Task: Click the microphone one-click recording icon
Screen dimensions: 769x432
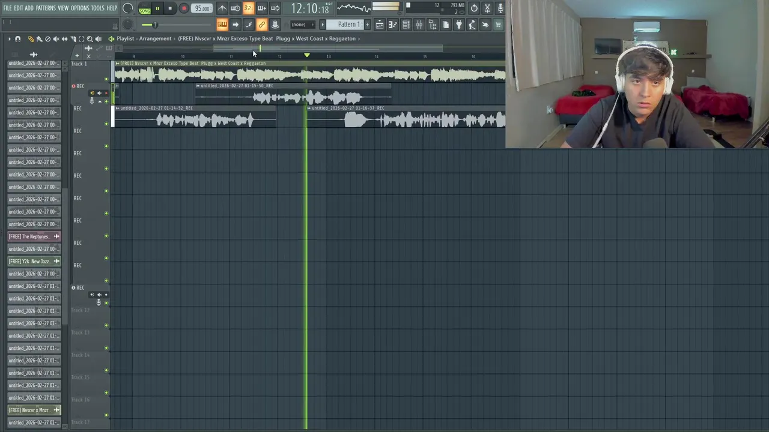Action: click(x=500, y=8)
